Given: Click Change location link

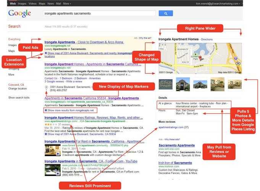Looking at the screenshot, I should (18, 89).
